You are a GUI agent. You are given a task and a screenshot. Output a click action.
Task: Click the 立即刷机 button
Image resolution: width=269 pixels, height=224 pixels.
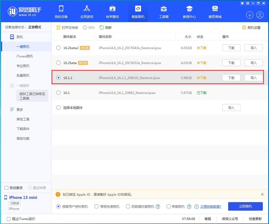click(x=245, y=206)
